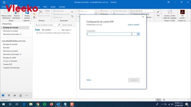The height and width of the screenshot is (107, 191).
Task: Click Reenviar in the ribbon
Action: [x=58, y=17]
